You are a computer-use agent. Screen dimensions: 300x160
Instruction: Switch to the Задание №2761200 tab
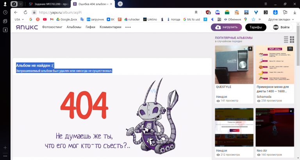[48, 4]
